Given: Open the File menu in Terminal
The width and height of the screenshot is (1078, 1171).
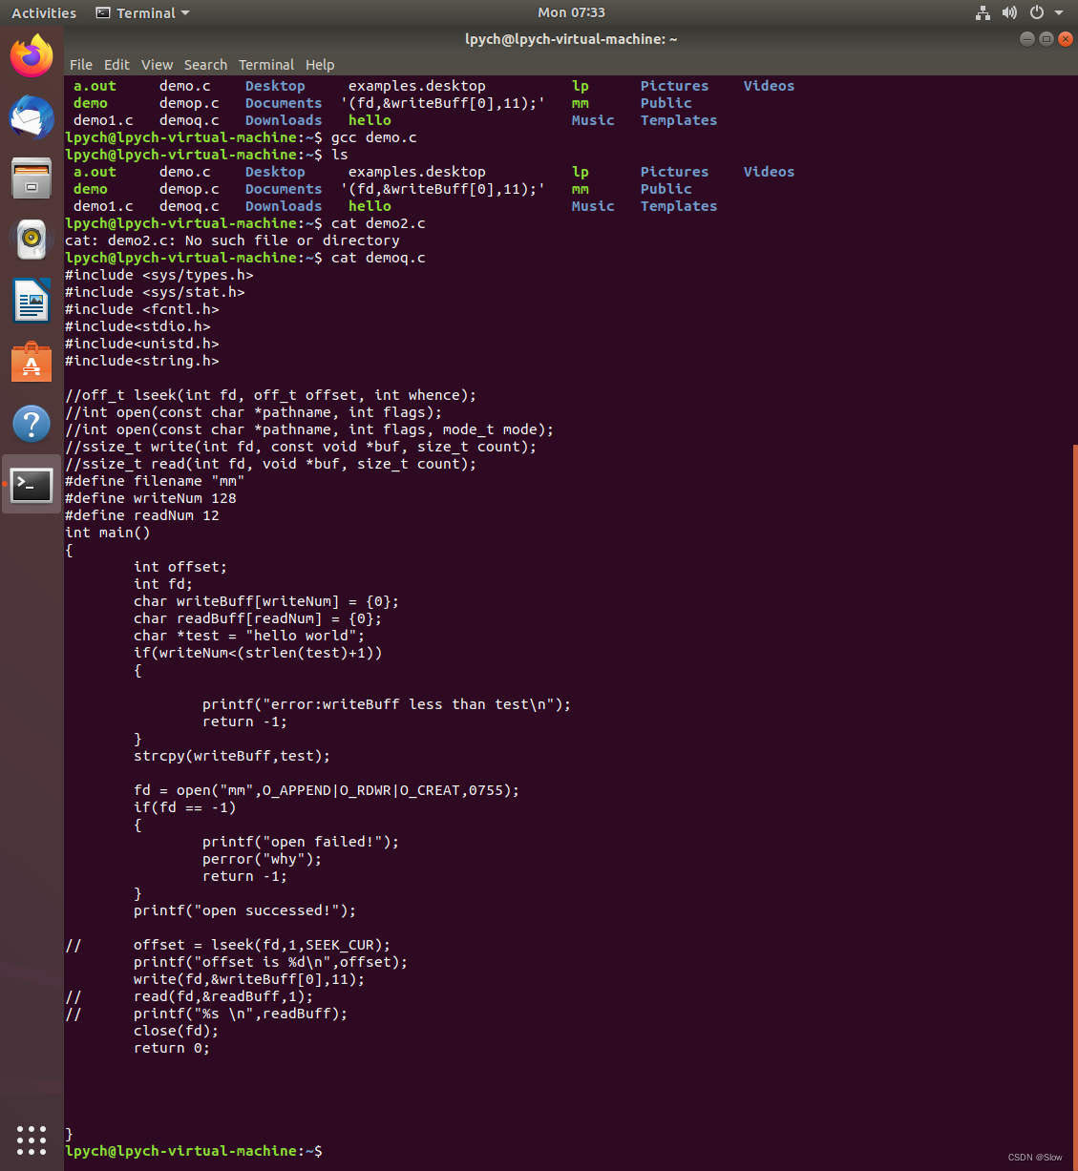Looking at the screenshot, I should point(80,65).
